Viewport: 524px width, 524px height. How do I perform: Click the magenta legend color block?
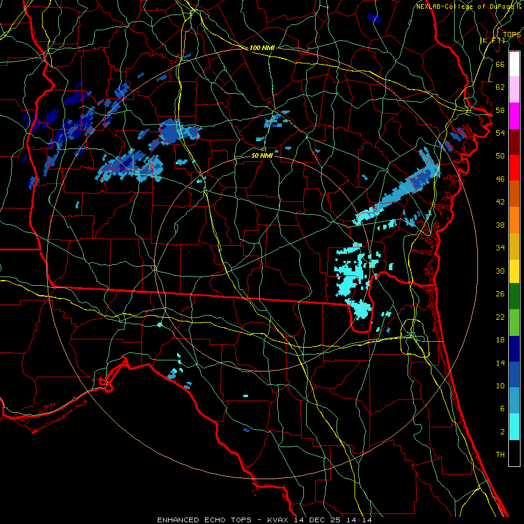coord(514,116)
